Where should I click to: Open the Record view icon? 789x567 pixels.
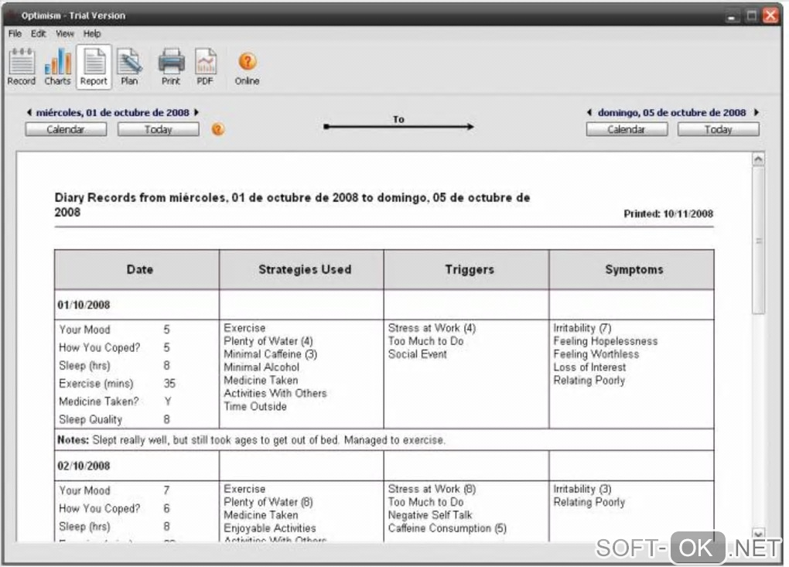22,67
